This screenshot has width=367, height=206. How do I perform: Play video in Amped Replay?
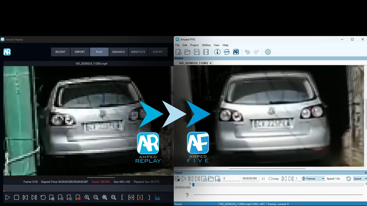(8, 198)
